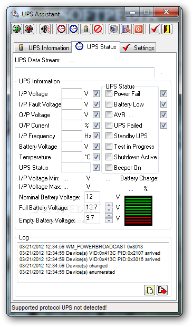Check the Test in Progress checkbox
Screen dimensions: 193x327
[109, 147]
